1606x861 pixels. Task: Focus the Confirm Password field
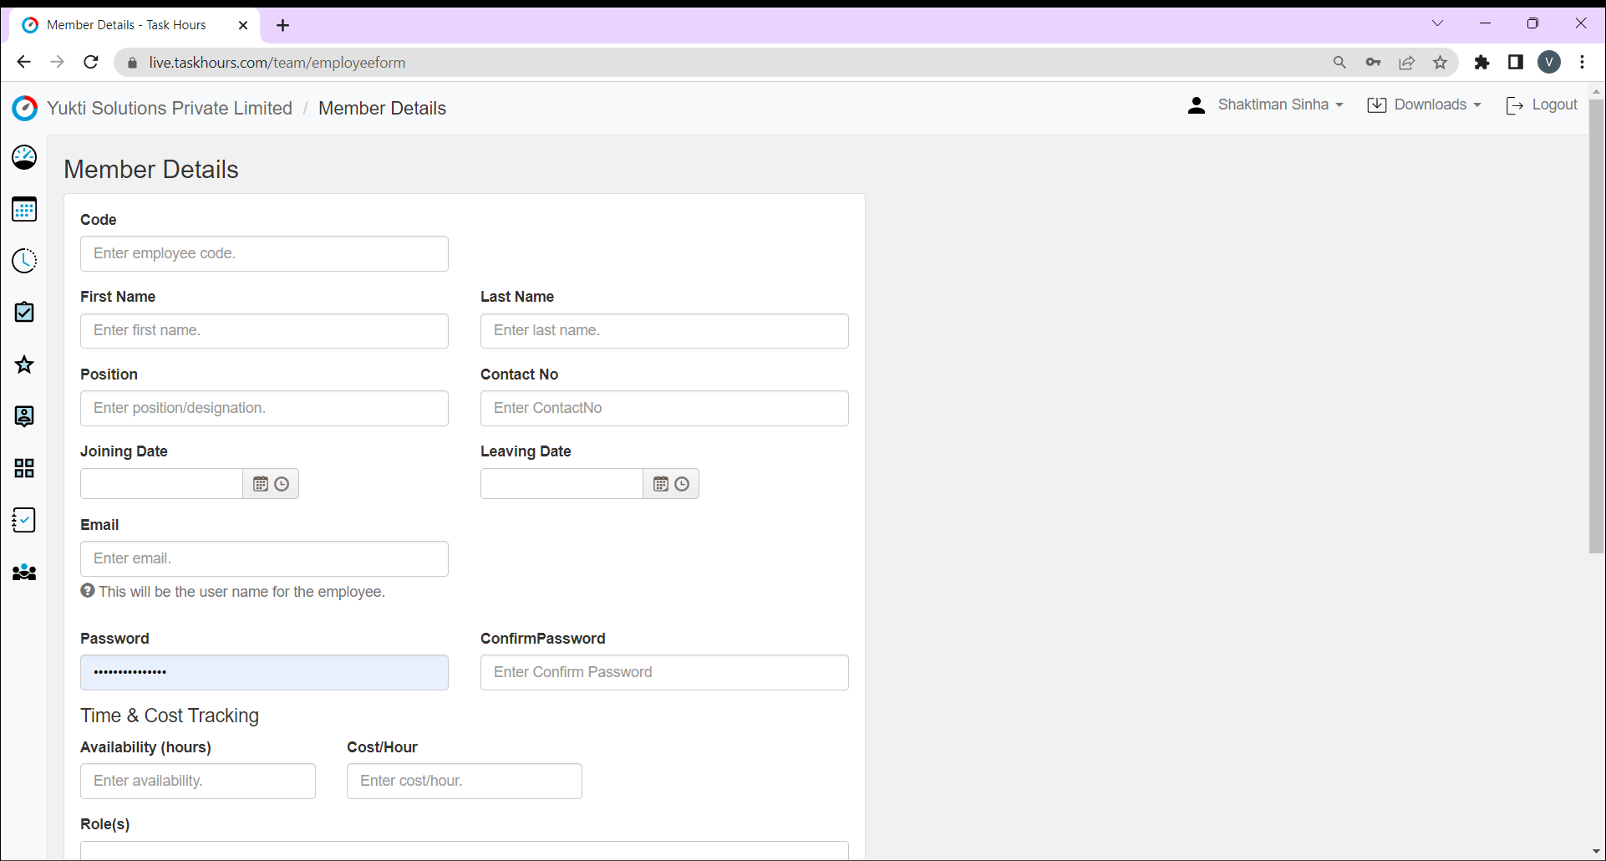[x=664, y=672]
